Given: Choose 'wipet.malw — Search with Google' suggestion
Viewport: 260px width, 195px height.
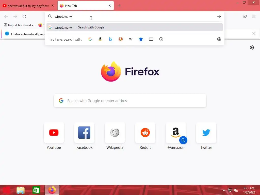Looking at the screenshot, I should (135, 27).
